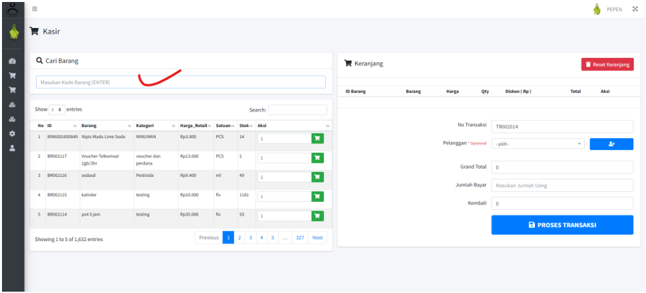Click quantity field for ps4 5 jam
The height and width of the screenshot is (293, 646).
pyautogui.click(x=284, y=216)
